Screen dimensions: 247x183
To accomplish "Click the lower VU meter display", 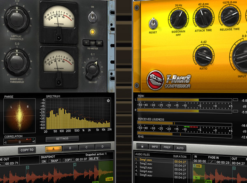I will (59, 61).
